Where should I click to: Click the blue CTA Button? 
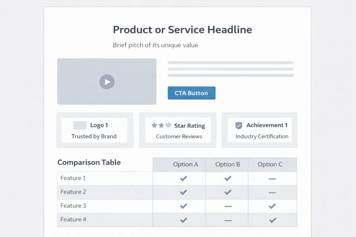[192, 93]
